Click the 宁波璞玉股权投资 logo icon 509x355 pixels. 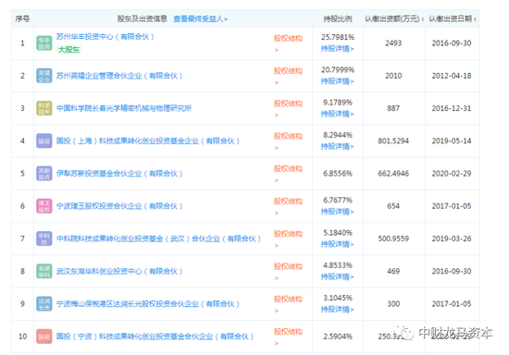coord(44,206)
